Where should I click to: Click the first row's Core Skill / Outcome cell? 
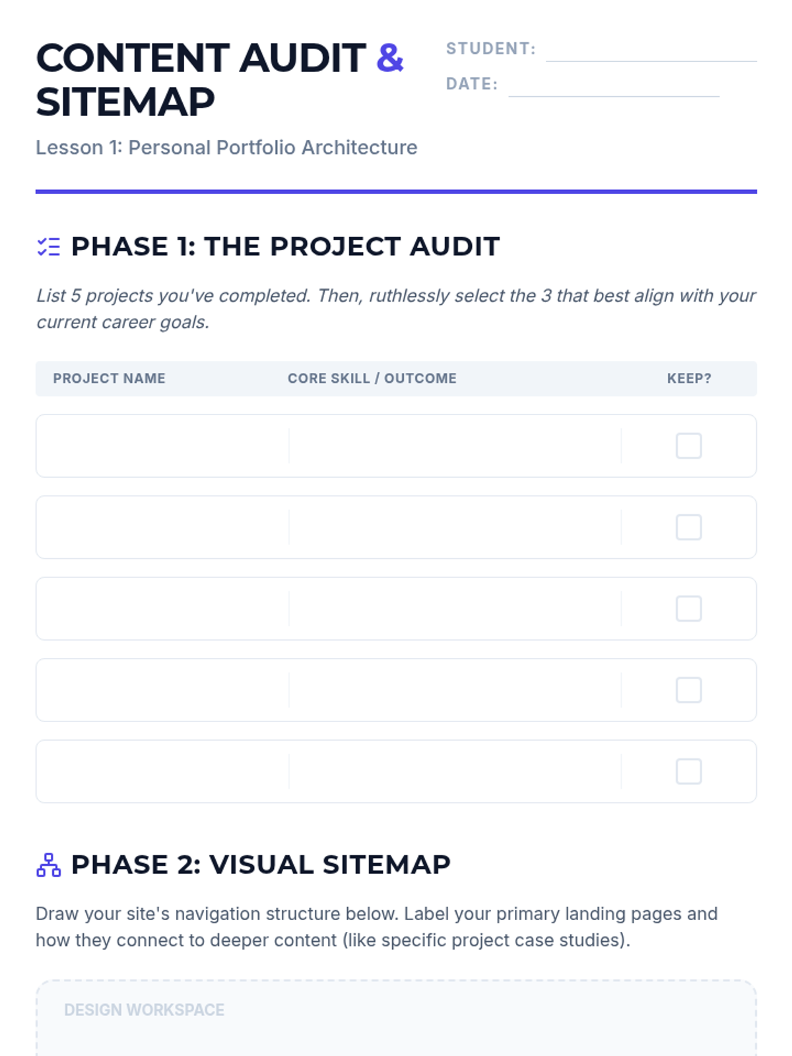pos(455,445)
